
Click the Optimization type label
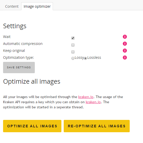pos(18,58)
